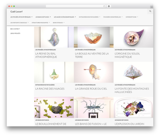This screenshot has width=160, height=136.
Task: Open Interceptions menu item
Action: [131, 17]
